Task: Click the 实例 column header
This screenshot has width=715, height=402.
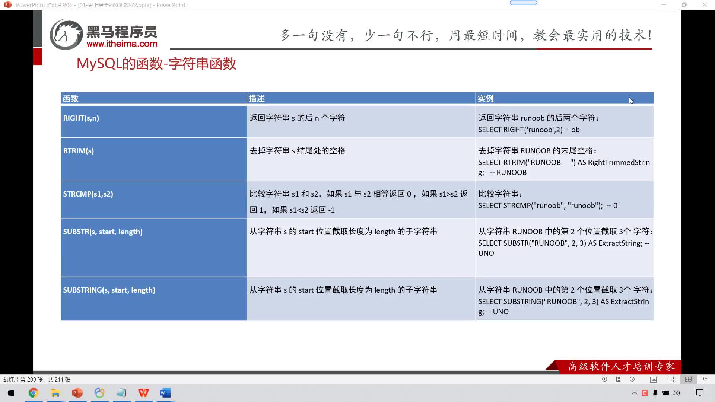Action: pos(565,98)
